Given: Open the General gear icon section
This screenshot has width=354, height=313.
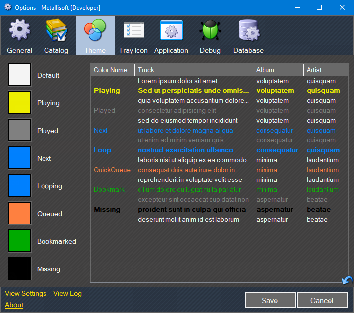Looking at the screenshot, I should tap(20, 36).
